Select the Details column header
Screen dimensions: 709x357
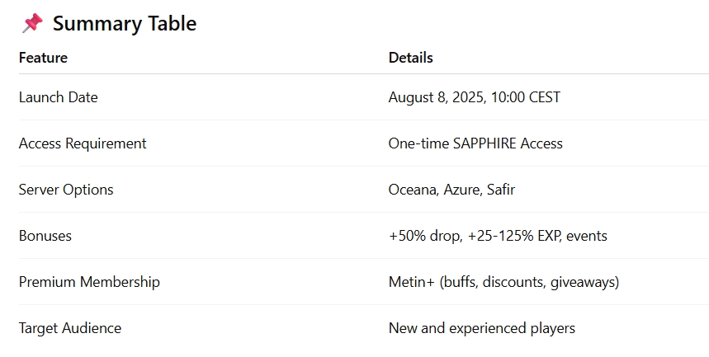coord(410,58)
